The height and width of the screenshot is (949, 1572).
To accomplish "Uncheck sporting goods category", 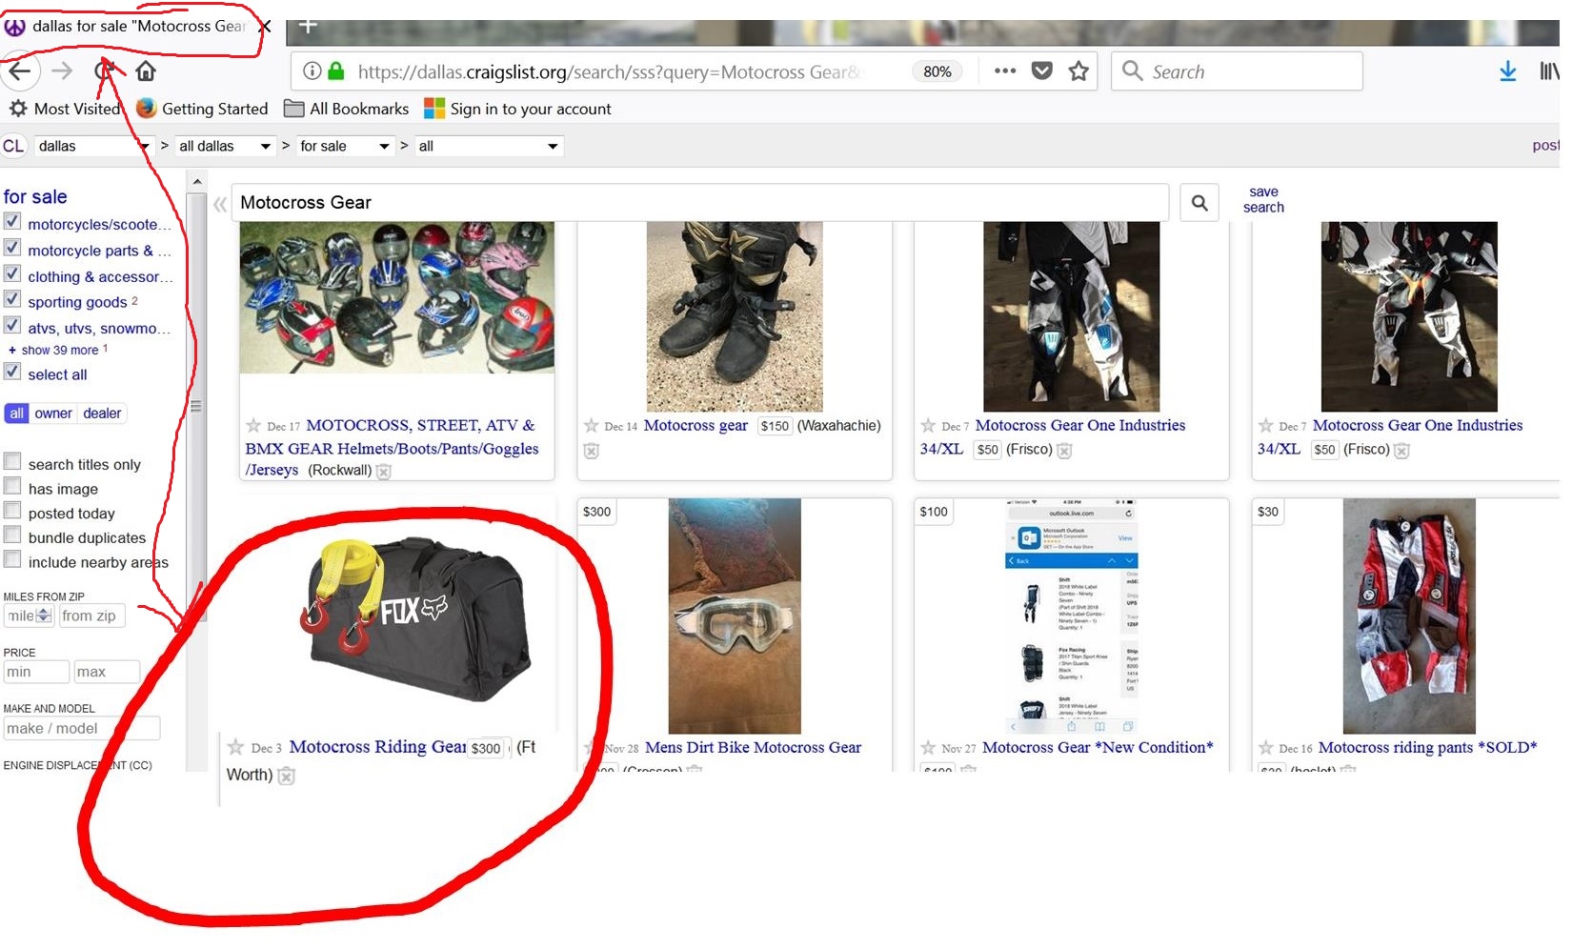I will coord(12,300).
